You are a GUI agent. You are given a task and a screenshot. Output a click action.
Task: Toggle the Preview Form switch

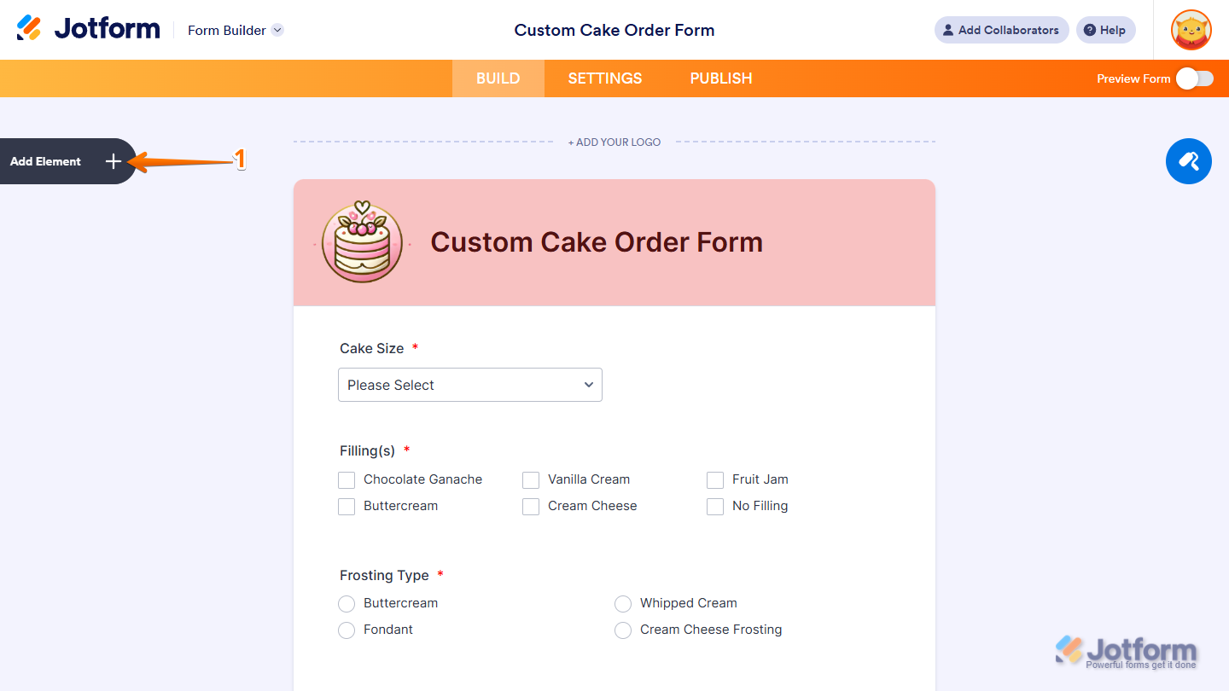point(1193,78)
